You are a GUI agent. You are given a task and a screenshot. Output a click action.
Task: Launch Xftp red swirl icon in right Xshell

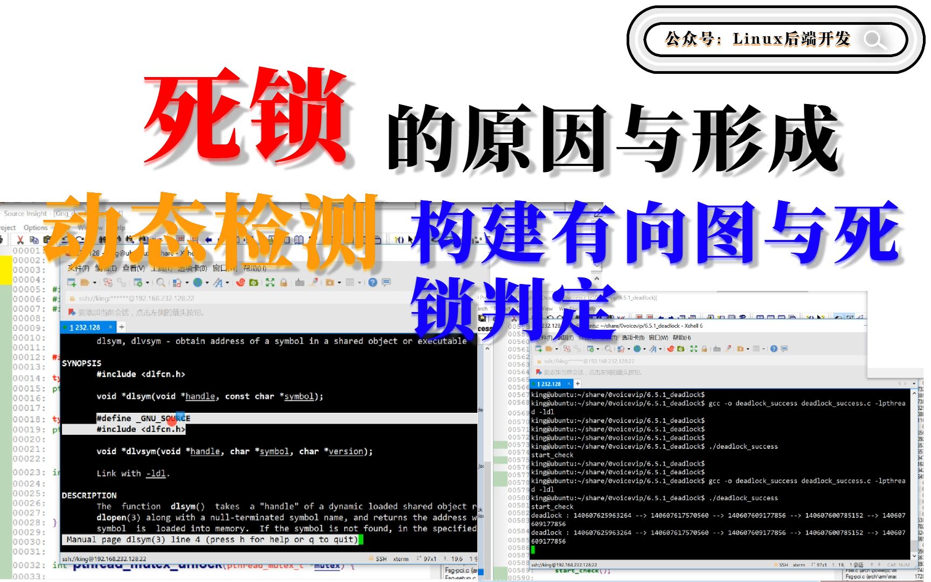click(671, 349)
